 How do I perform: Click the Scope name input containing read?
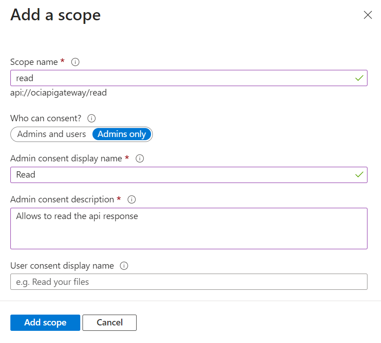pyautogui.click(x=180, y=78)
